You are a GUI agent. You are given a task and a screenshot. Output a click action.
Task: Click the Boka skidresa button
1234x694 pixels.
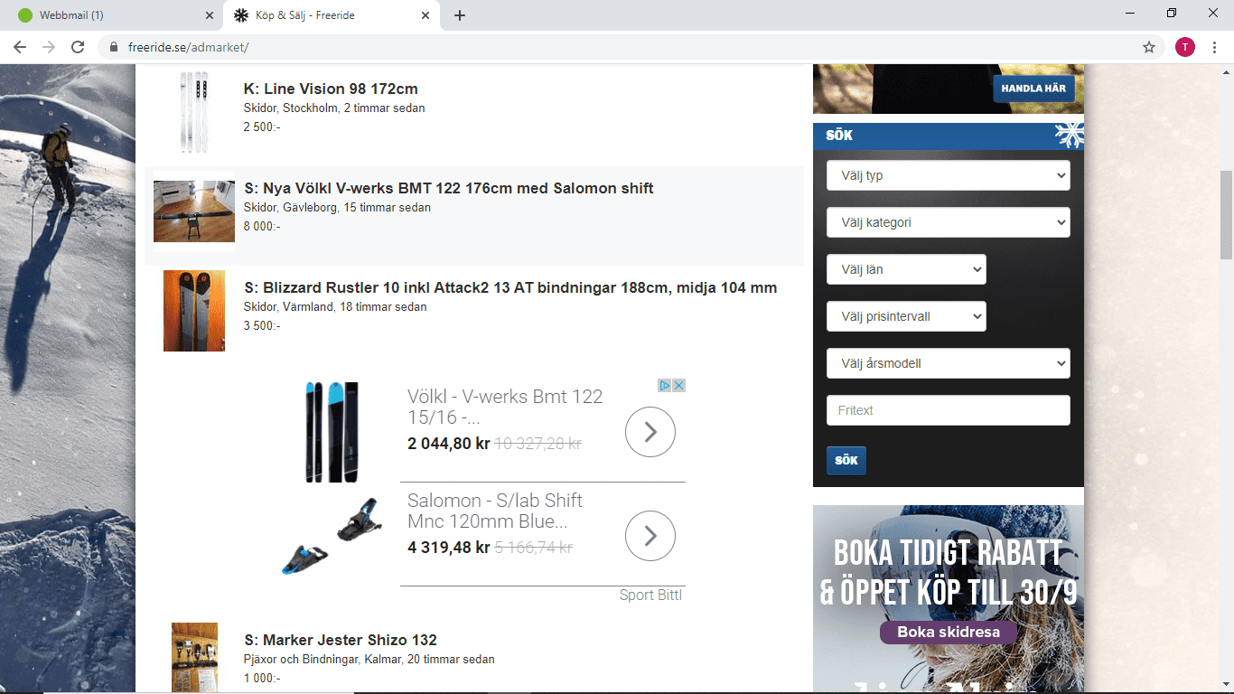click(x=948, y=632)
